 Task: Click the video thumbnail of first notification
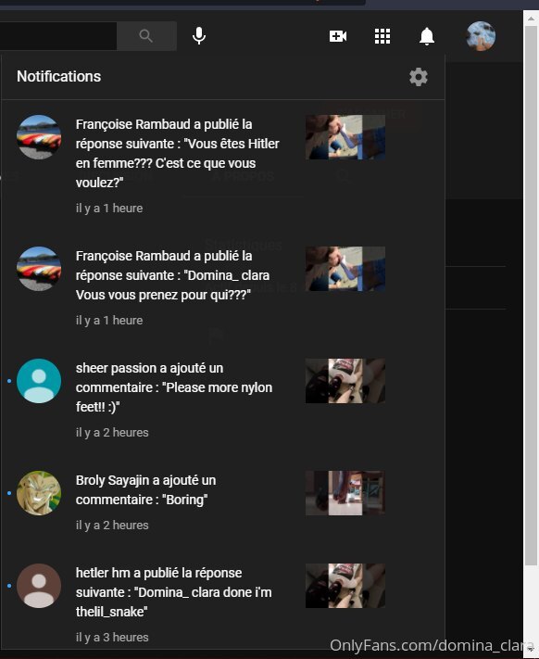[345, 137]
